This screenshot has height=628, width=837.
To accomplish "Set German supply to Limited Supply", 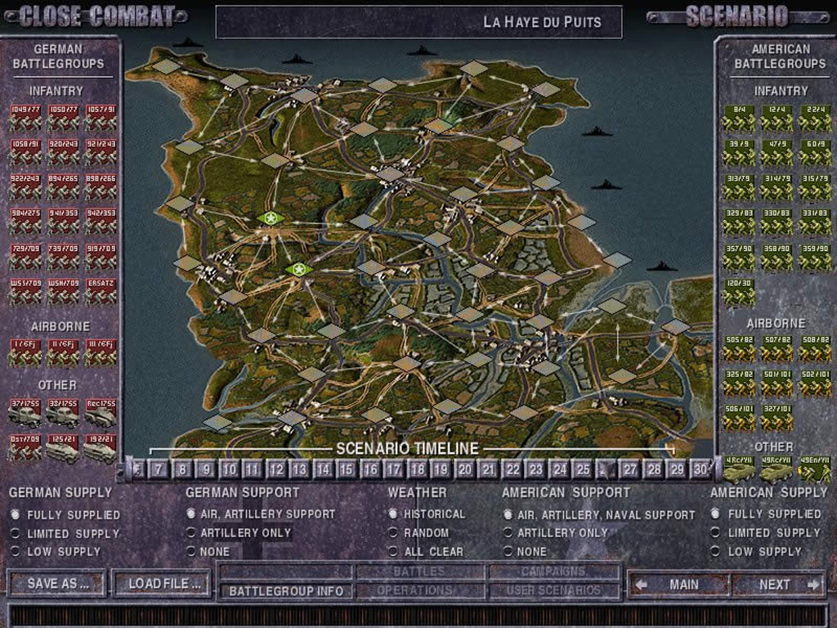I will (16, 533).
